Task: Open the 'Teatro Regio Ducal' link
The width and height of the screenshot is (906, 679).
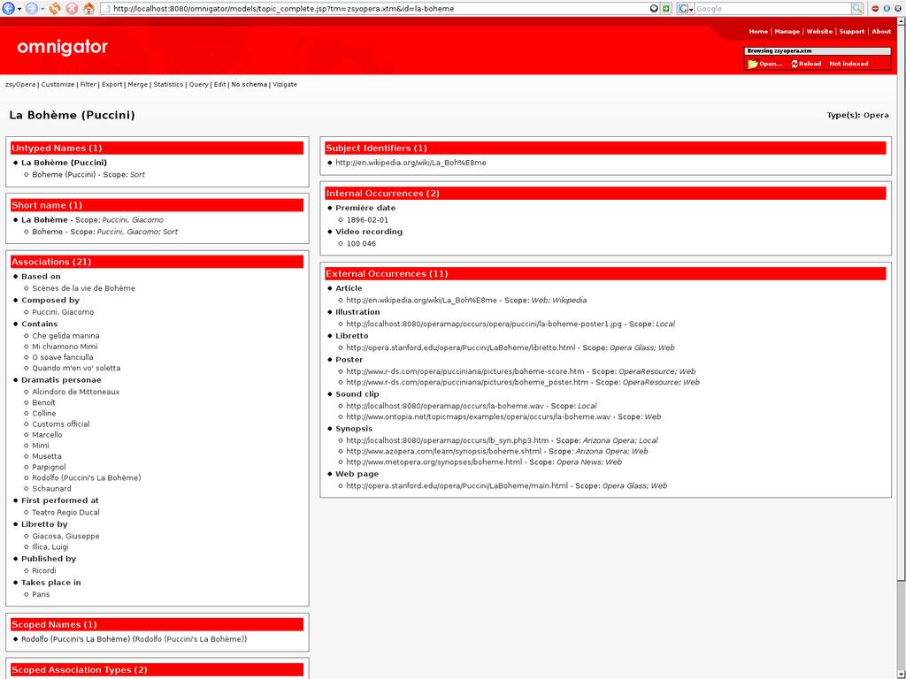Action: coord(65,512)
